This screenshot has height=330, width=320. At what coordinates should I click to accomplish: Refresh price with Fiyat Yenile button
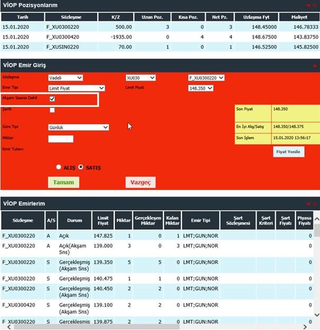[x=288, y=151]
